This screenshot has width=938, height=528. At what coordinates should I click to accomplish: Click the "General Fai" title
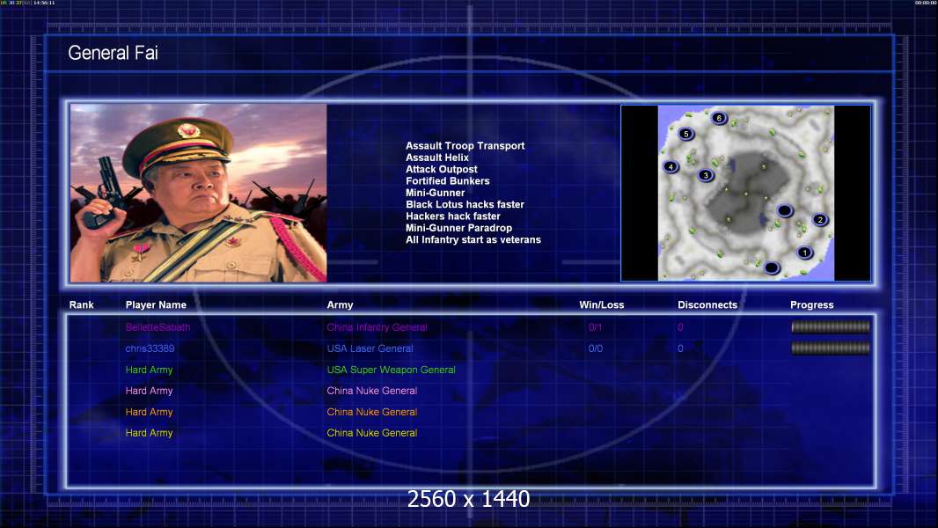[113, 53]
